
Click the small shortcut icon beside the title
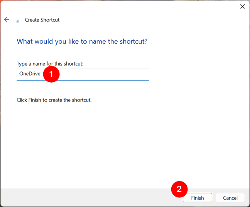point(17,21)
